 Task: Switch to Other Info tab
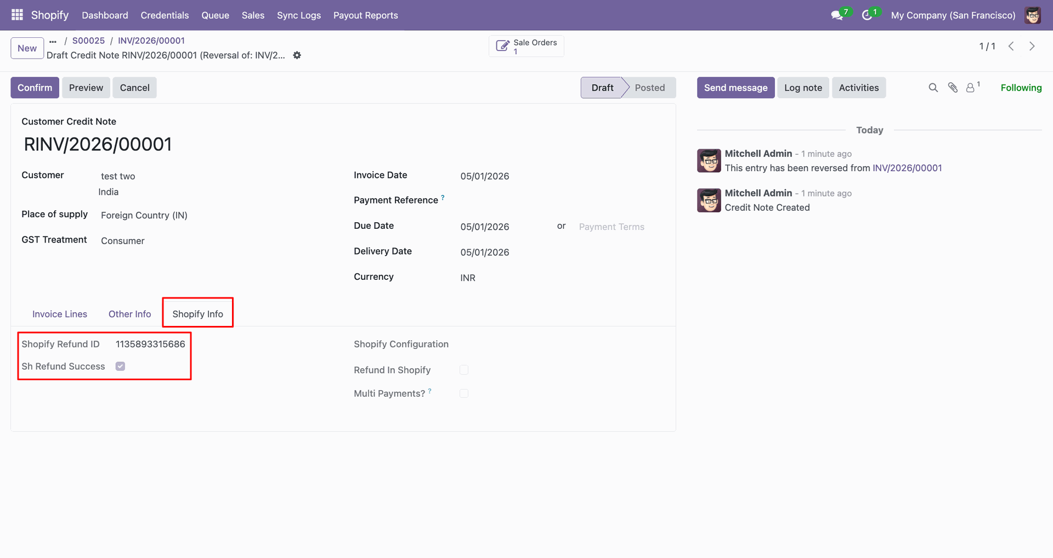(129, 314)
